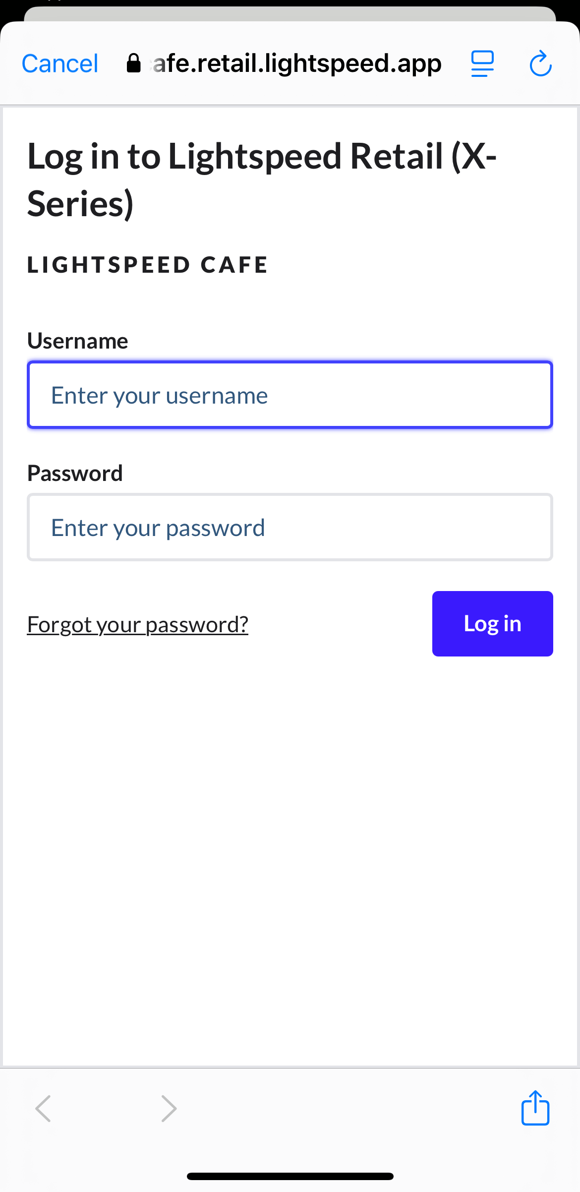Screen dimensions: 580x1192
Task: Focus the Password input field
Action: pos(290,528)
